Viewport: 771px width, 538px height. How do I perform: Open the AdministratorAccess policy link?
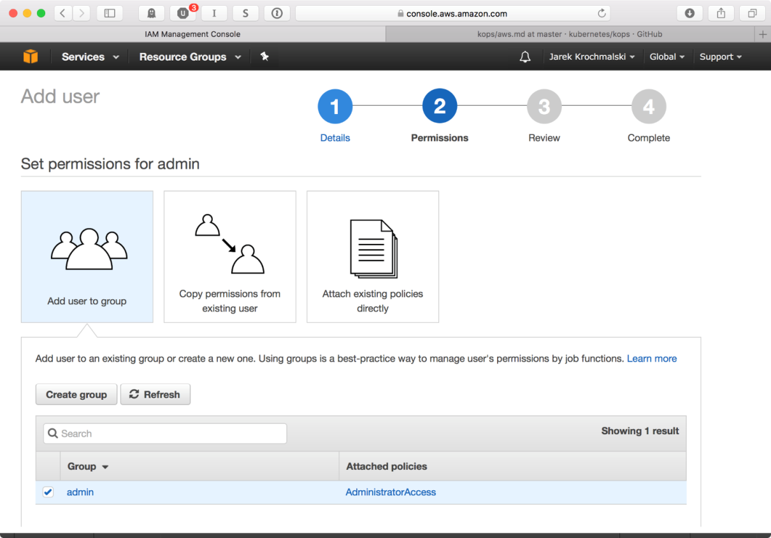coord(391,492)
